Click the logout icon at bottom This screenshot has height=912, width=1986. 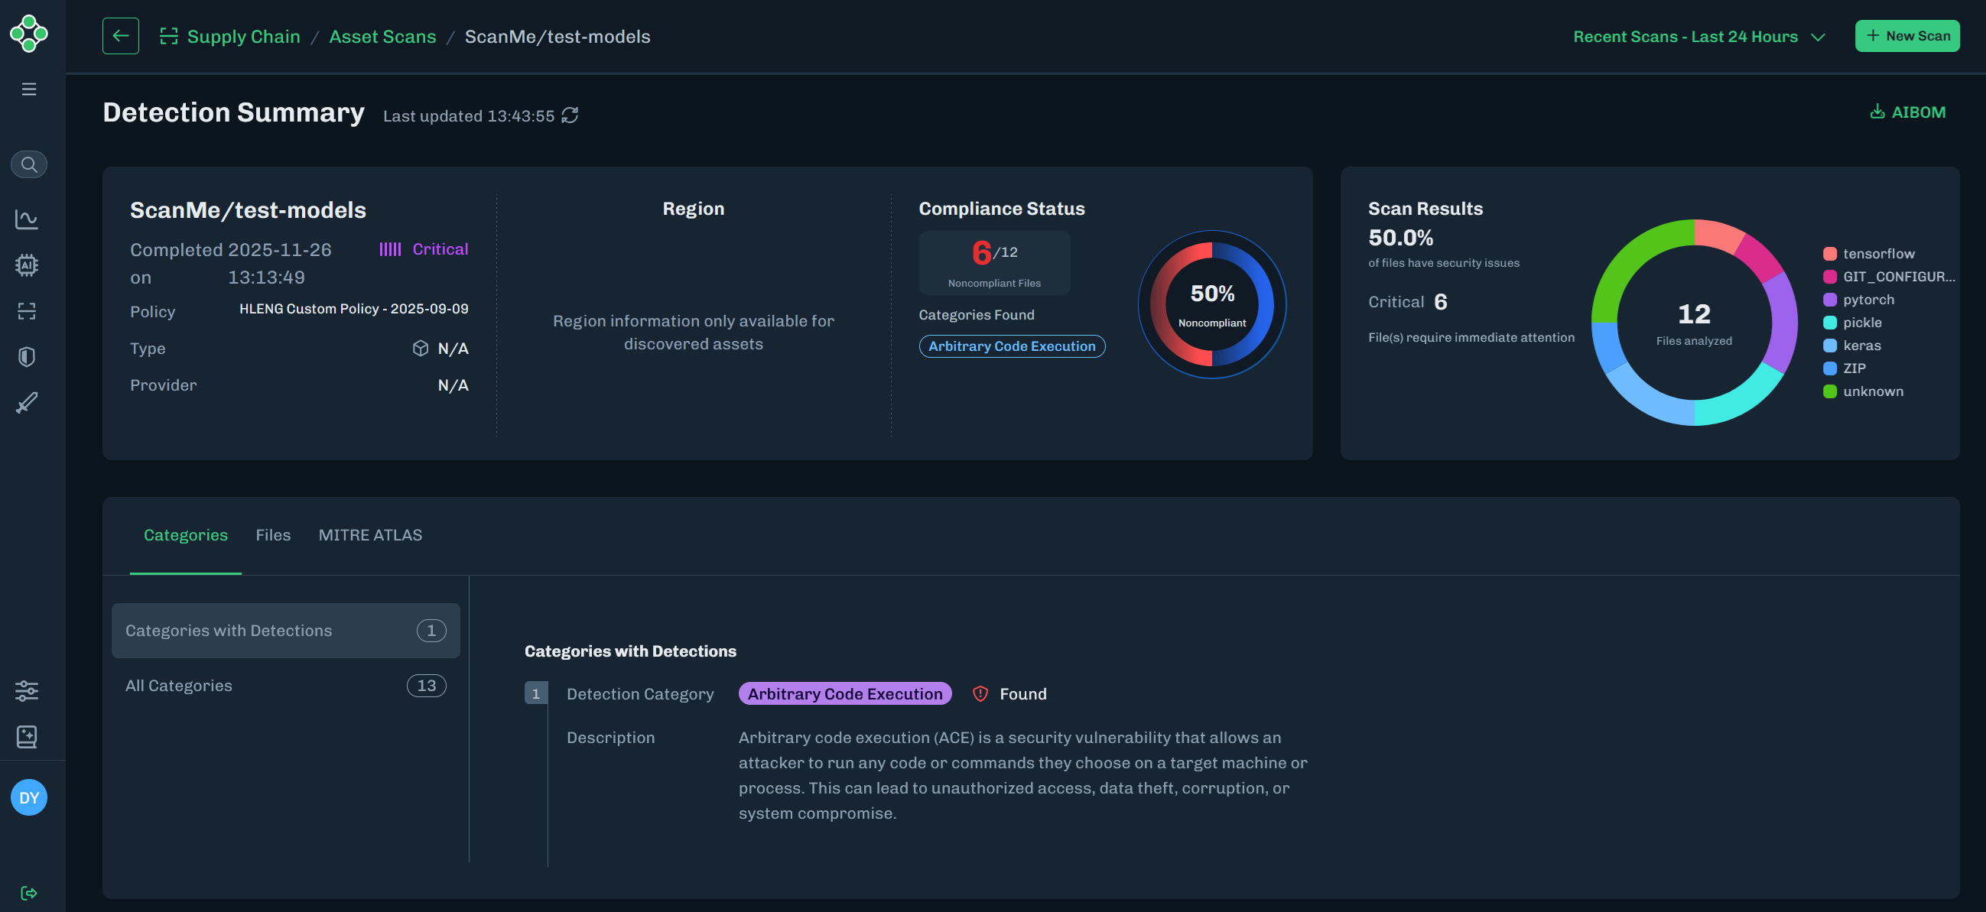click(x=28, y=893)
